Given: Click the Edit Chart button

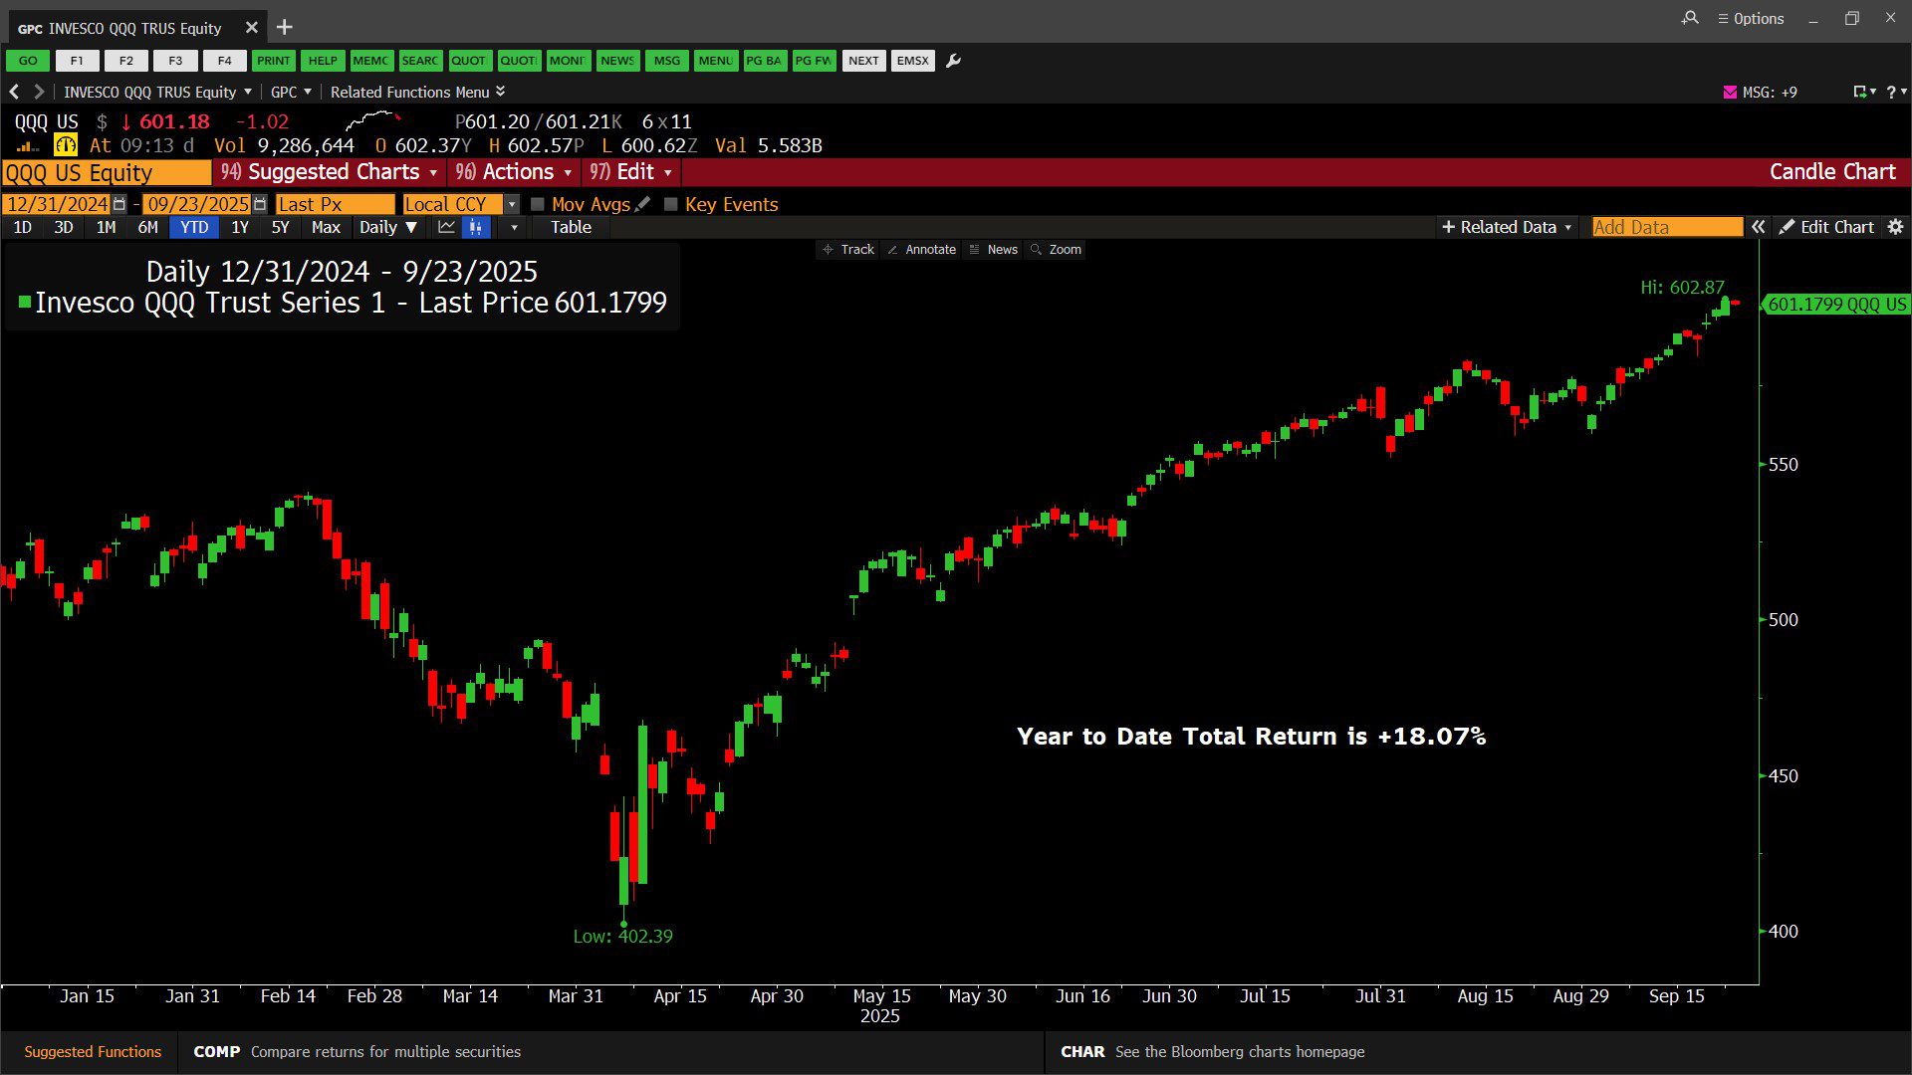Looking at the screenshot, I should pyautogui.click(x=1827, y=227).
